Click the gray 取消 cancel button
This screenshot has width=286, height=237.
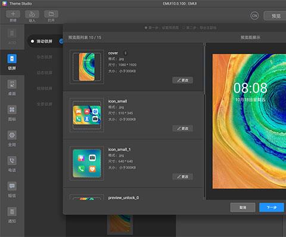[x=243, y=208]
